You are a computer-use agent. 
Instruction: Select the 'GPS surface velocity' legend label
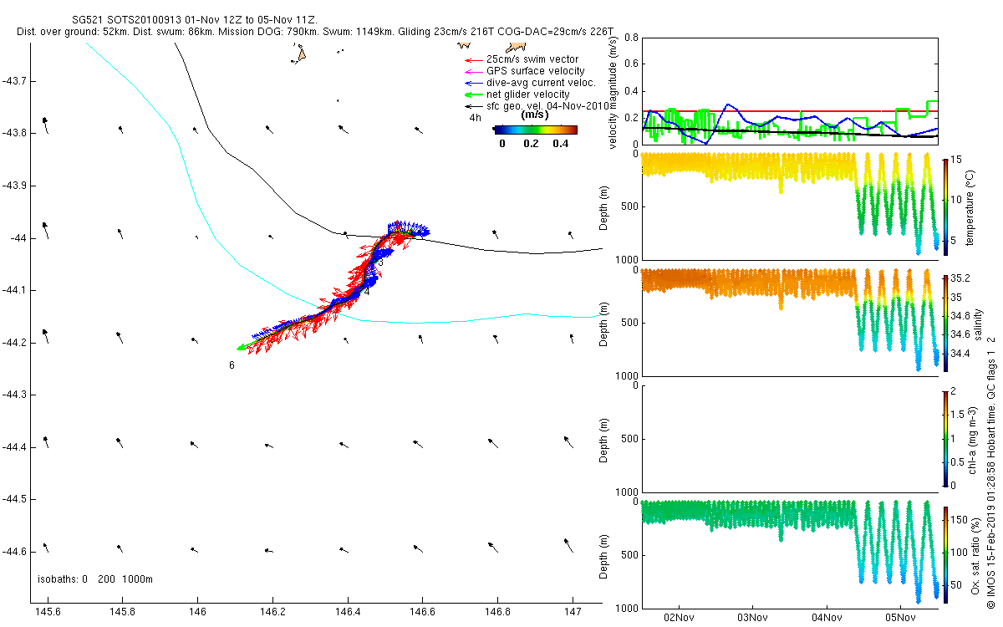coord(536,71)
